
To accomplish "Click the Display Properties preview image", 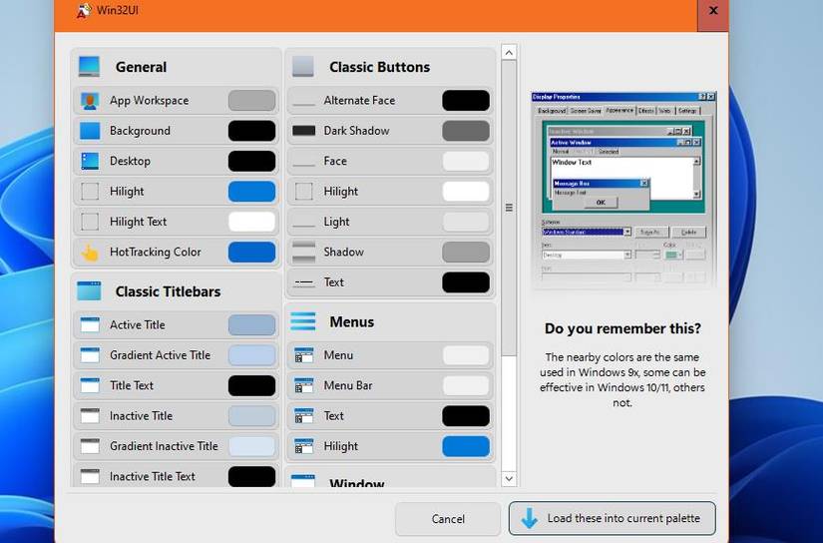I will click(x=623, y=190).
